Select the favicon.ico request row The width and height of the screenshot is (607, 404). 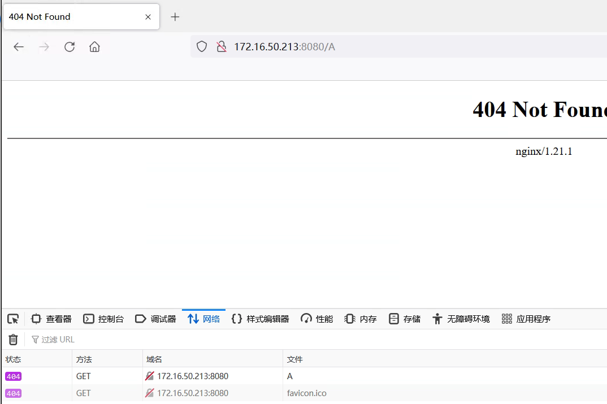[304, 393]
